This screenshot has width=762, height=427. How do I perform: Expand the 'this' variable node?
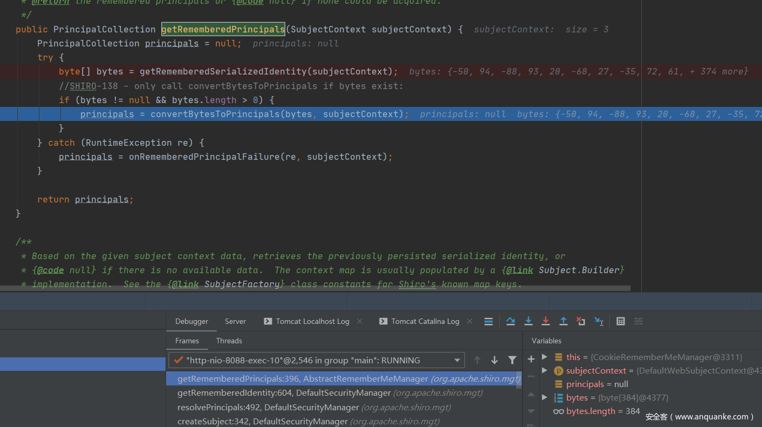545,357
